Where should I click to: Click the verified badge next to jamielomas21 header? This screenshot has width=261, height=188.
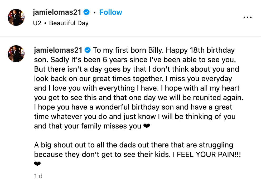[86, 12]
